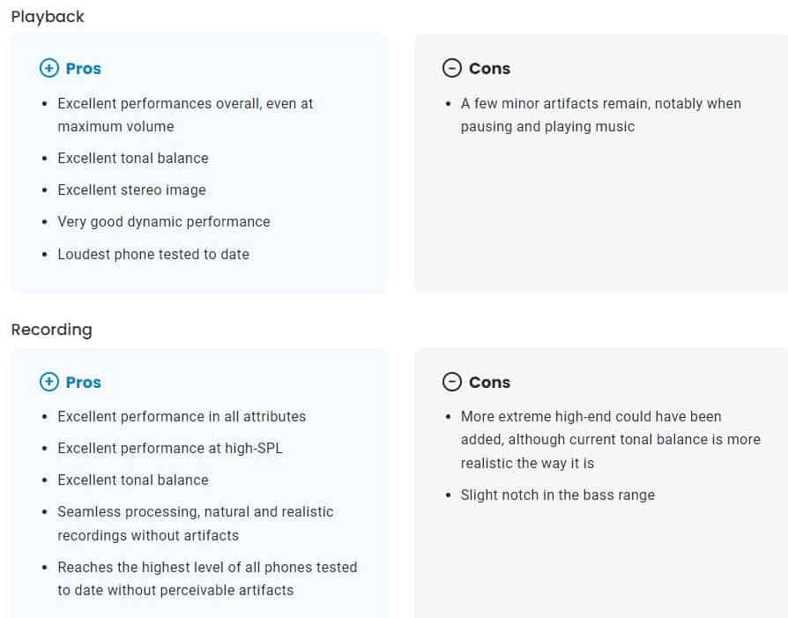The image size is (788, 618).
Task: Click the plus icon beside Recording Pros
Action: point(49,382)
